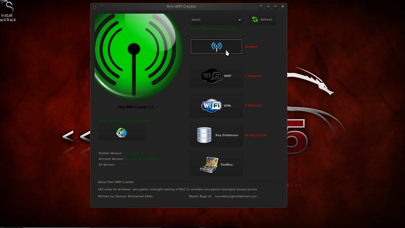The image size is (405, 228).
Task: Click the savioboyz@rocketmail.com email text
Action: point(236,196)
